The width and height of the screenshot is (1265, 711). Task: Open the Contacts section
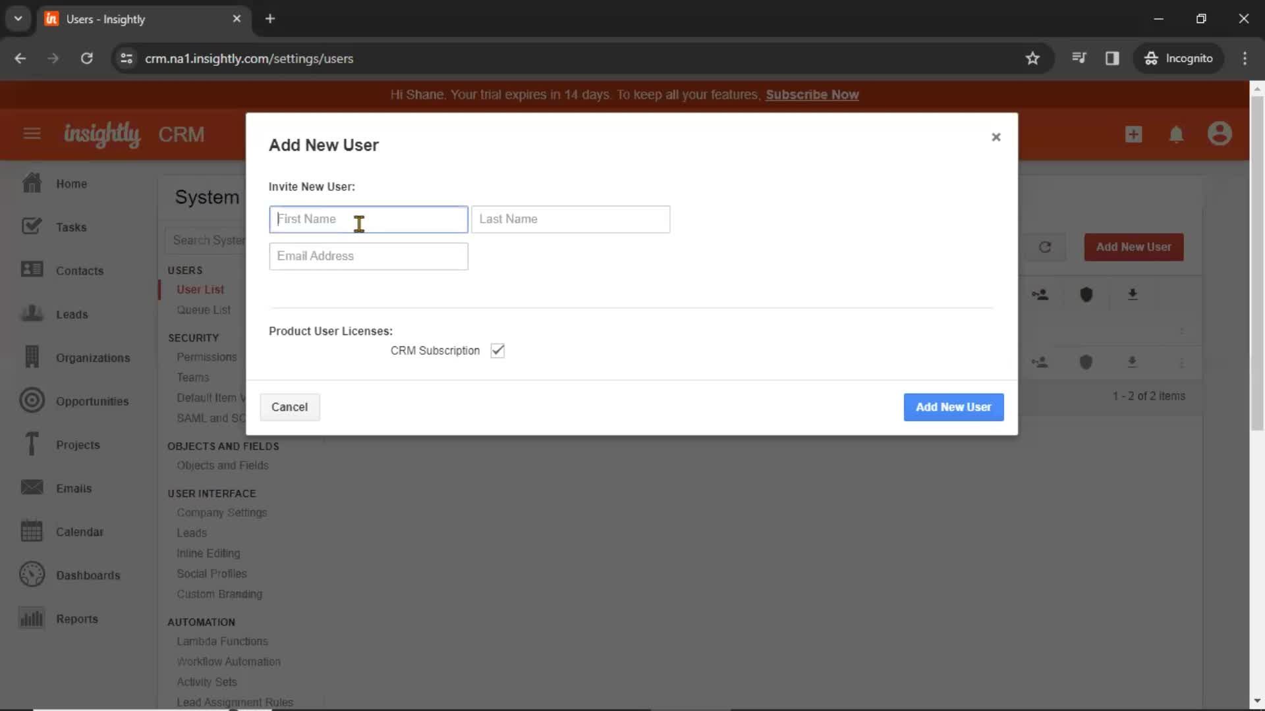pyautogui.click(x=79, y=271)
